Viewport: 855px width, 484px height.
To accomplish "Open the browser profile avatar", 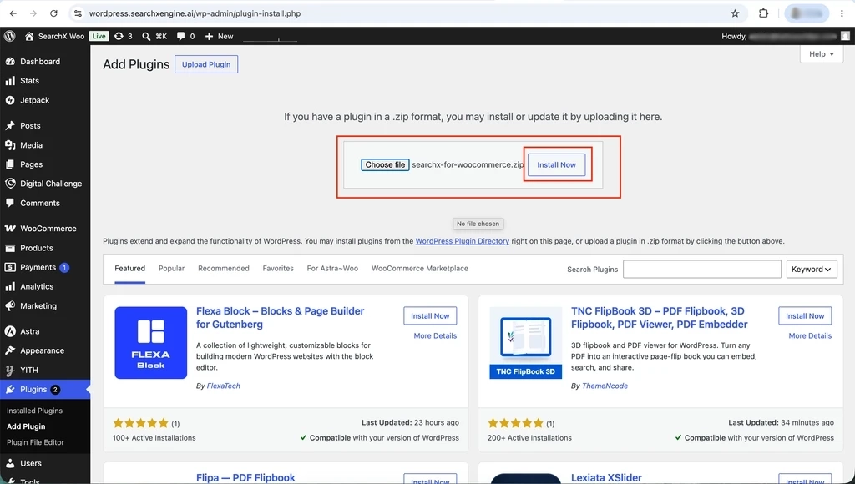I will [x=807, y=13].
